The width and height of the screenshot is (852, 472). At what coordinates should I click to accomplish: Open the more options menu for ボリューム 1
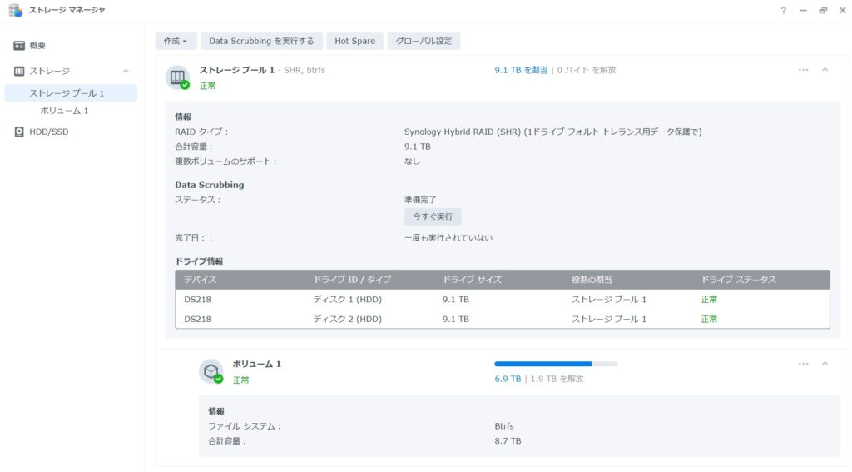803,364
